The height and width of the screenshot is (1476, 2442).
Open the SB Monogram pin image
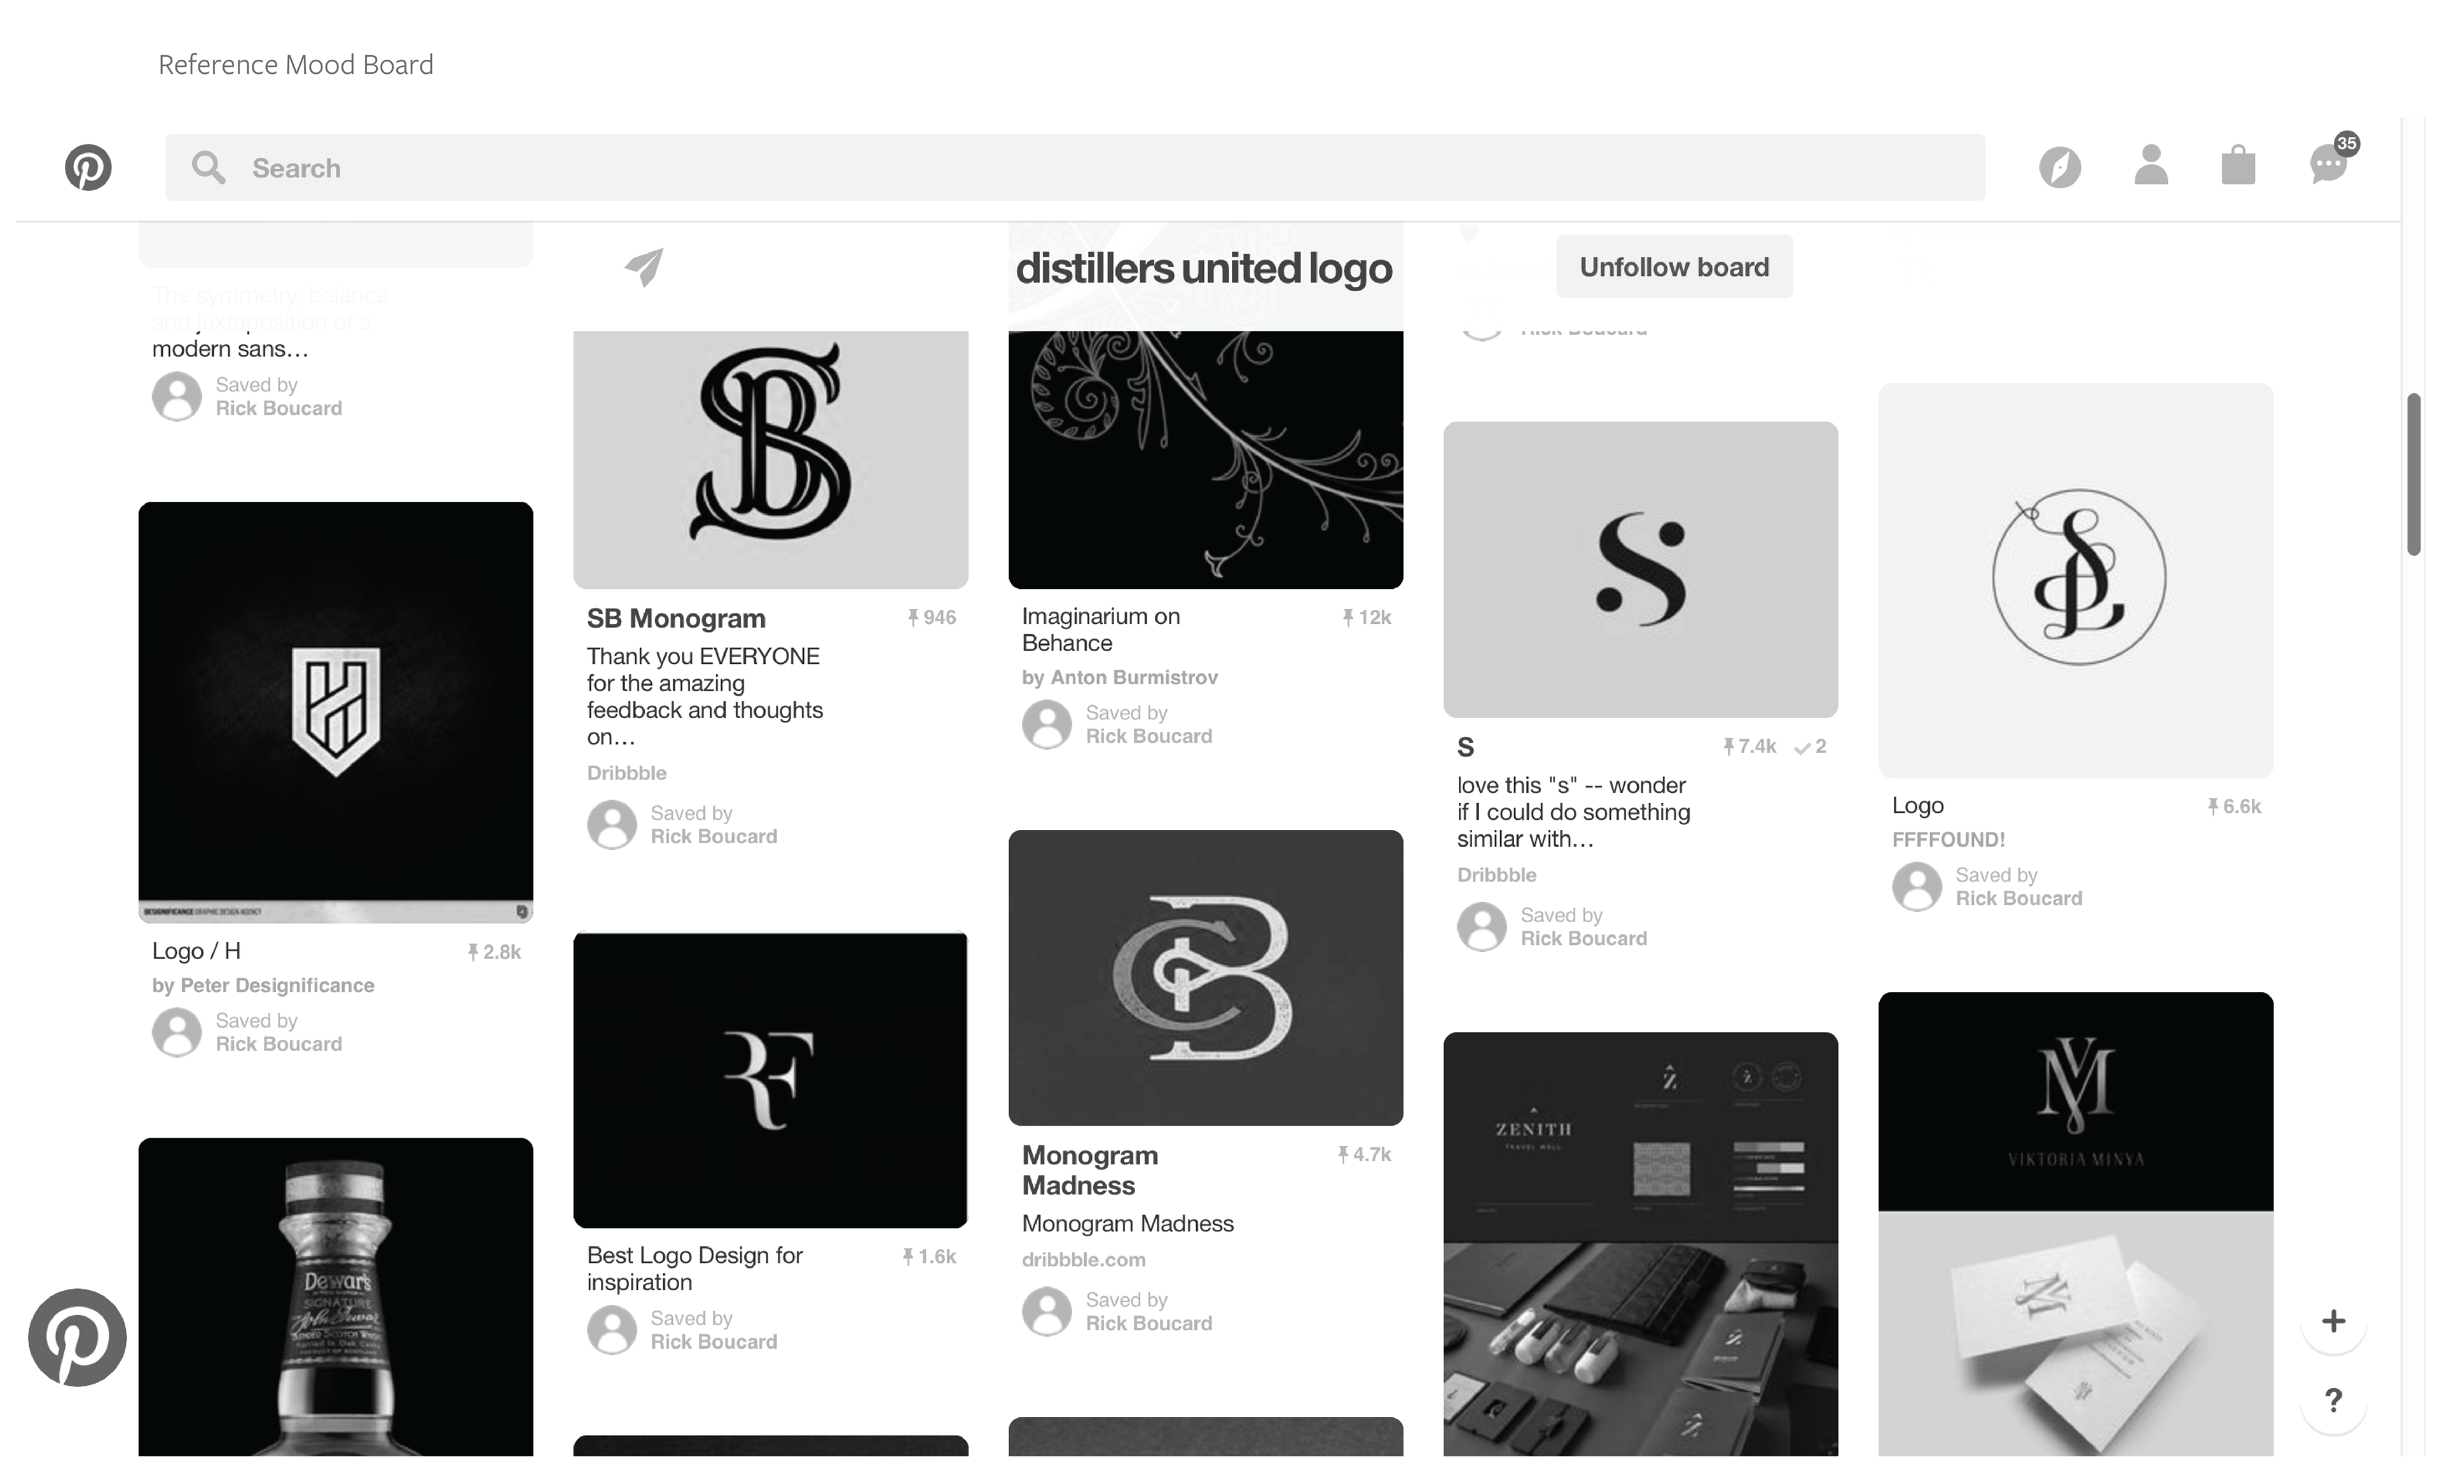point(770,460)
